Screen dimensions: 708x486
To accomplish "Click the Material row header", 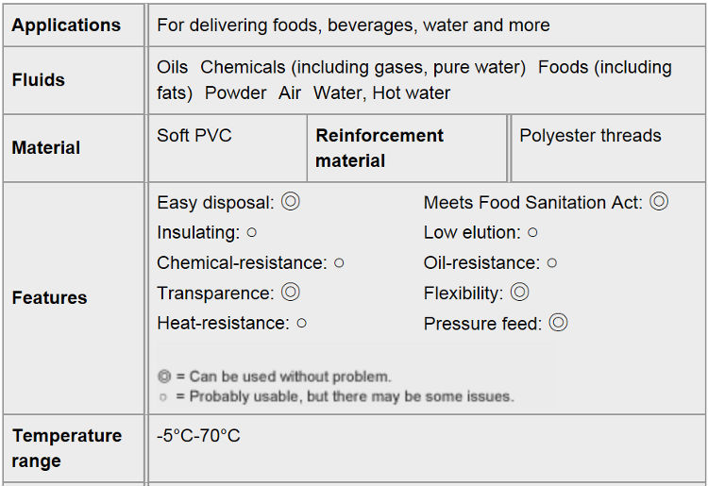I will click(x=74, y=148).
